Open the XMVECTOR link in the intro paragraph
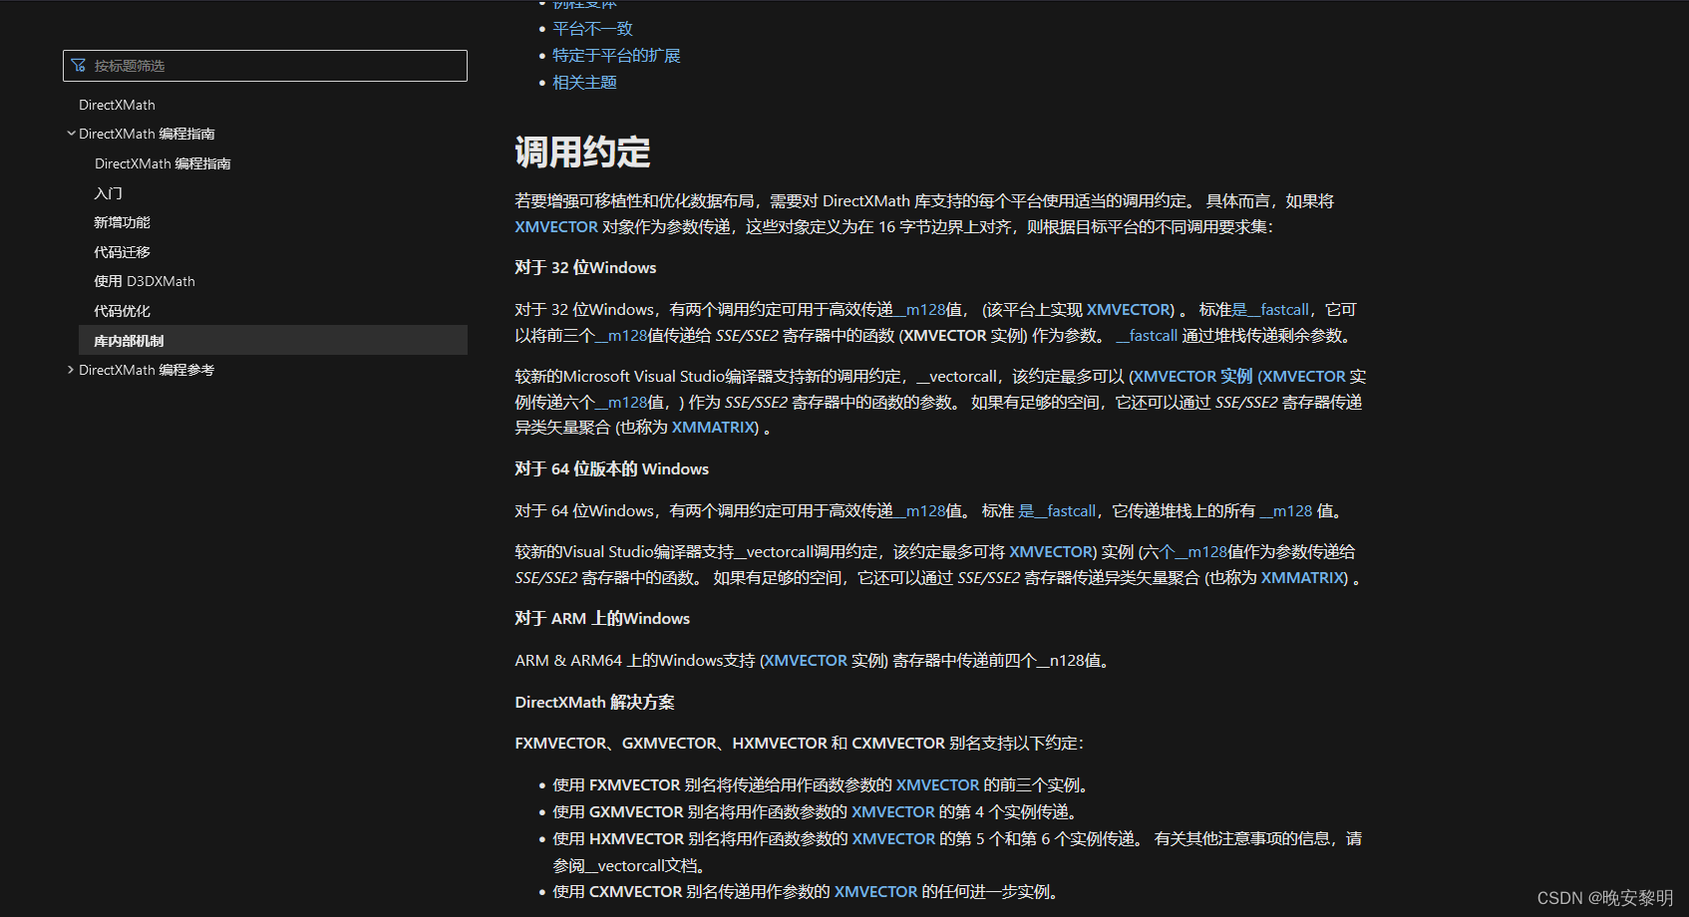The width and height of the screenshot is (1689, 917). [556, 227]
